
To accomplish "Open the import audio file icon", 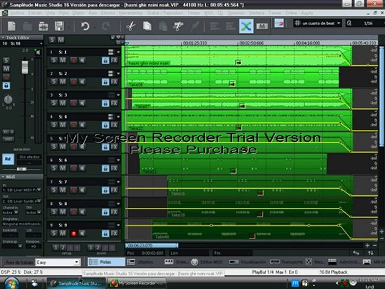I will coord(43,26).
